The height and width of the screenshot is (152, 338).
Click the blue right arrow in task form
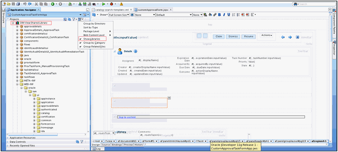(290, 37)
